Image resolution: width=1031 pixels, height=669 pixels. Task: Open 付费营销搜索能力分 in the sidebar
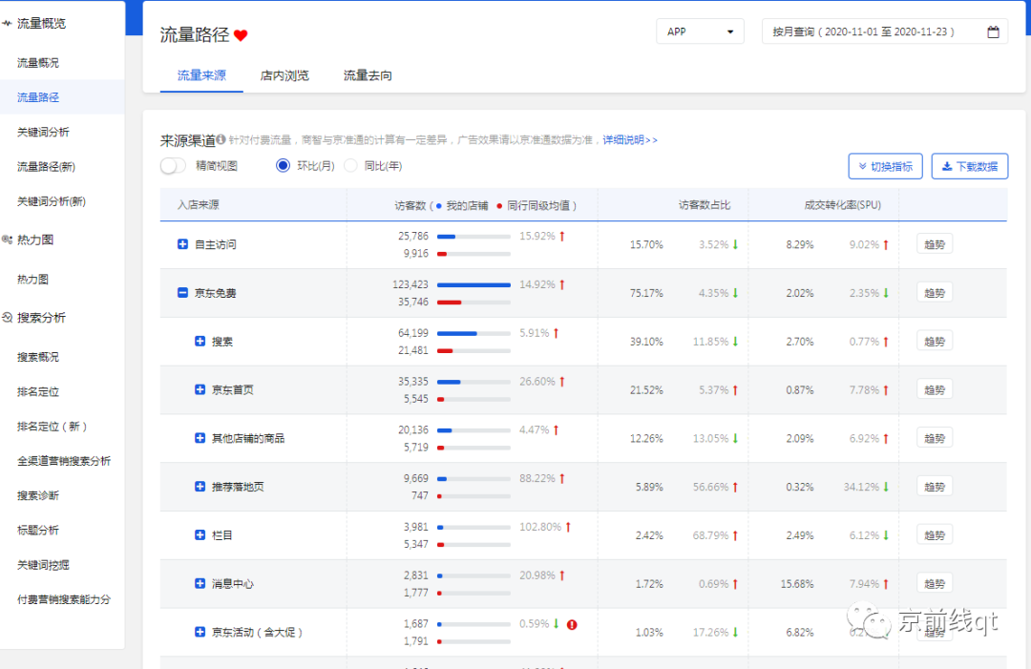pyautogui.click(x=64, y=599)
